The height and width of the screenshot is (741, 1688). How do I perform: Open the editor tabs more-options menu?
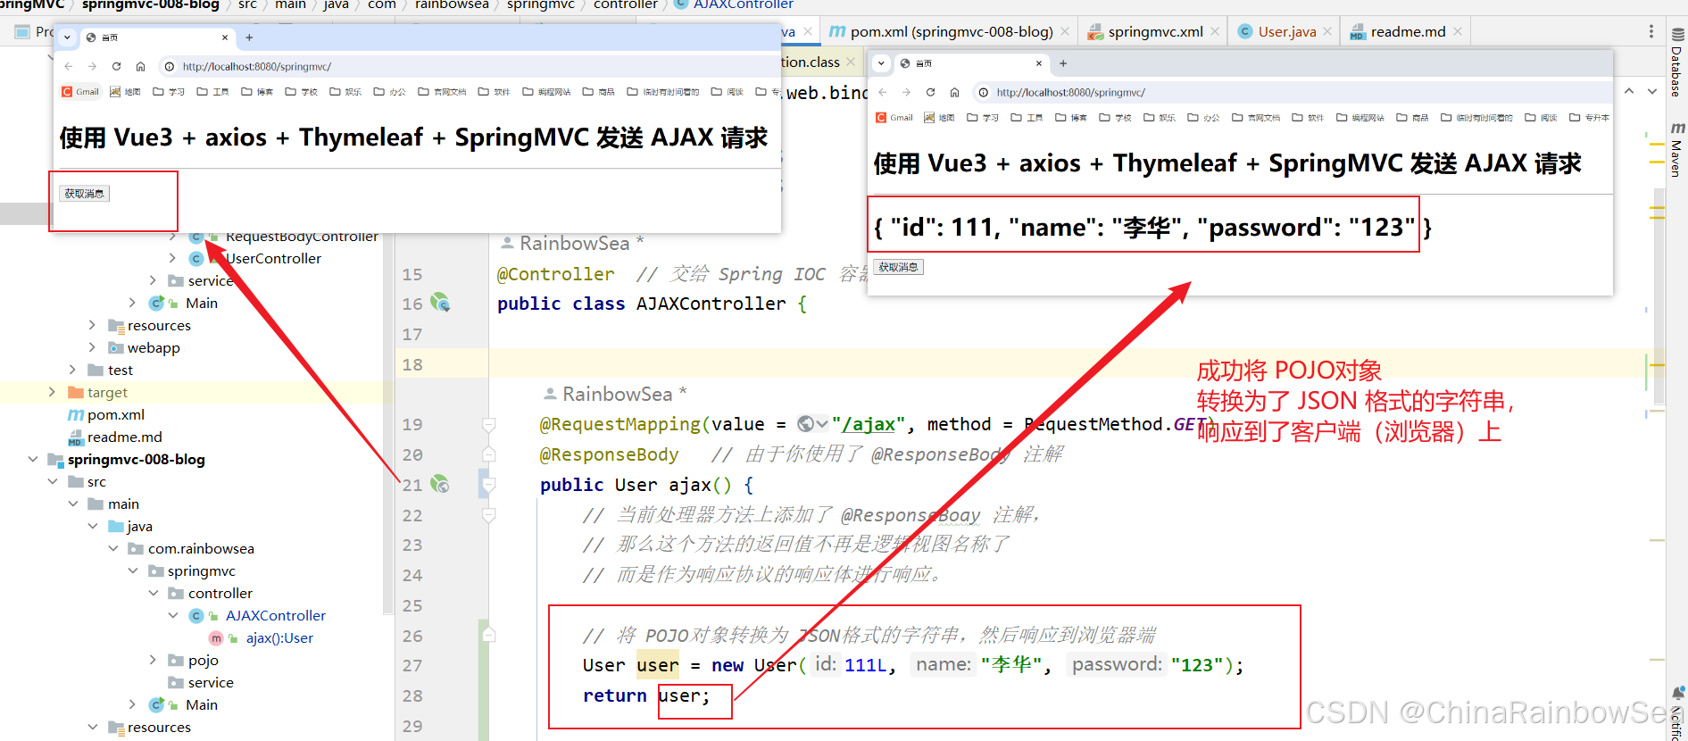coord(1651,31)
